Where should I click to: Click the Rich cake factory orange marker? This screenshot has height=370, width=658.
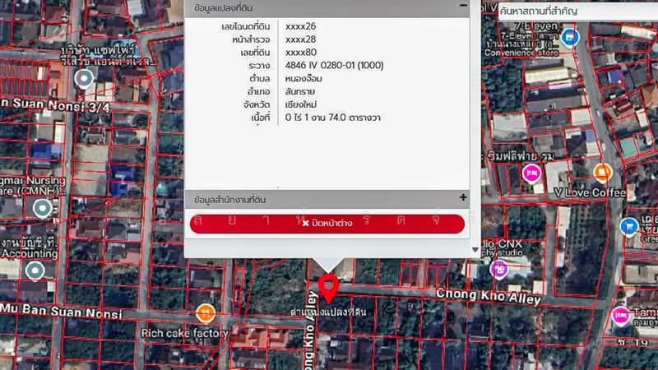pos(205,312)
